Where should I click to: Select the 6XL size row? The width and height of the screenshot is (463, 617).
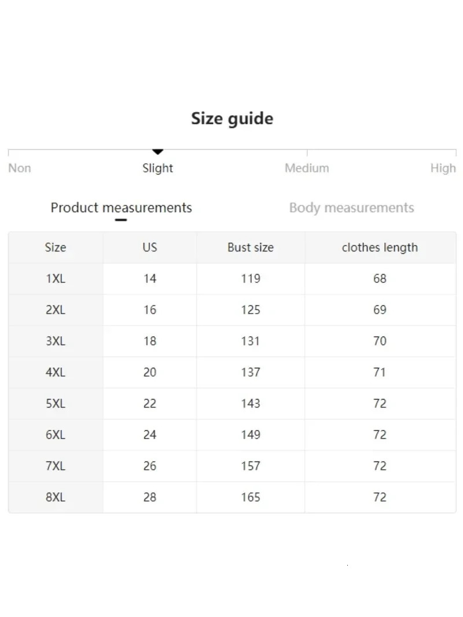(56, 435)
